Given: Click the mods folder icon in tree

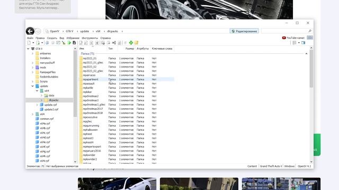Looking at the screenshot, I should click(37, 68).
